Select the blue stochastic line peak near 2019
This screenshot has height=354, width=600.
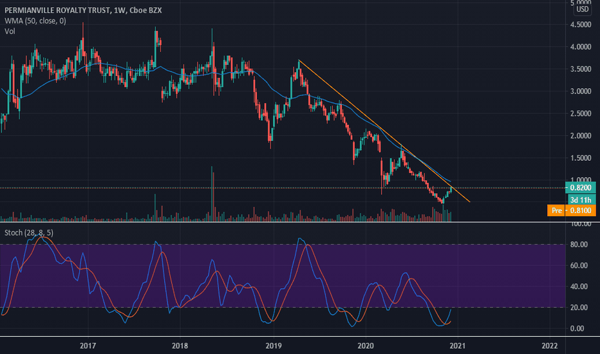[300, 239]
